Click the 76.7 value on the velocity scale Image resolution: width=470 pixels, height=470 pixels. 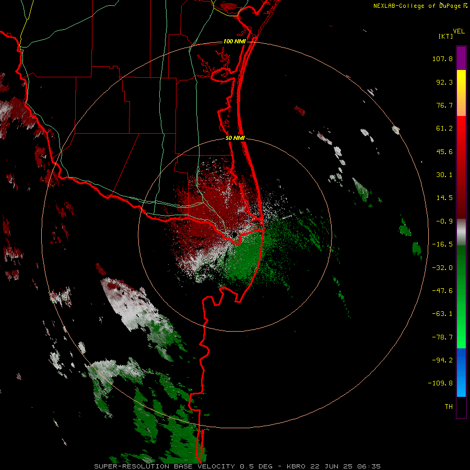pos(444,105)
